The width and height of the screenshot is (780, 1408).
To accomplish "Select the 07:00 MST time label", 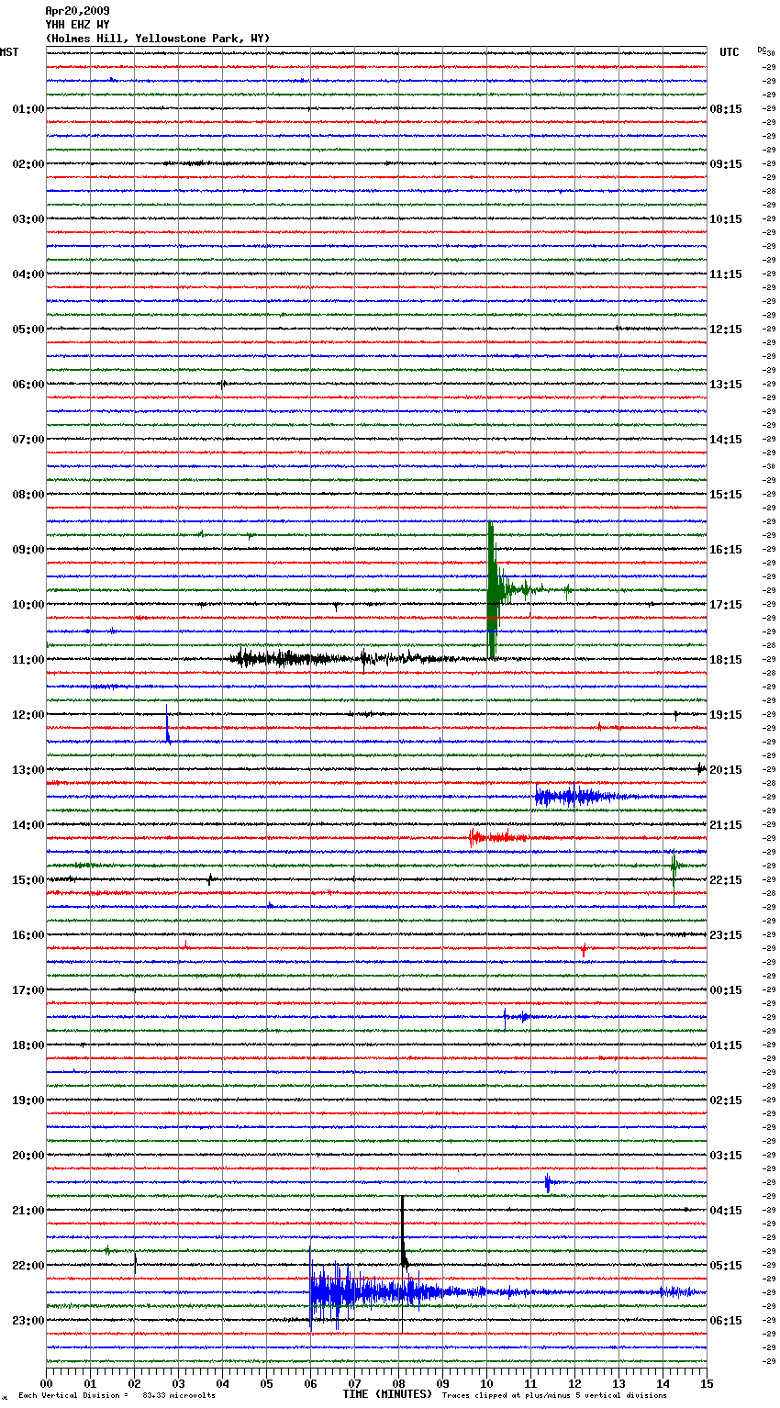I will click(x=28, y=440).
